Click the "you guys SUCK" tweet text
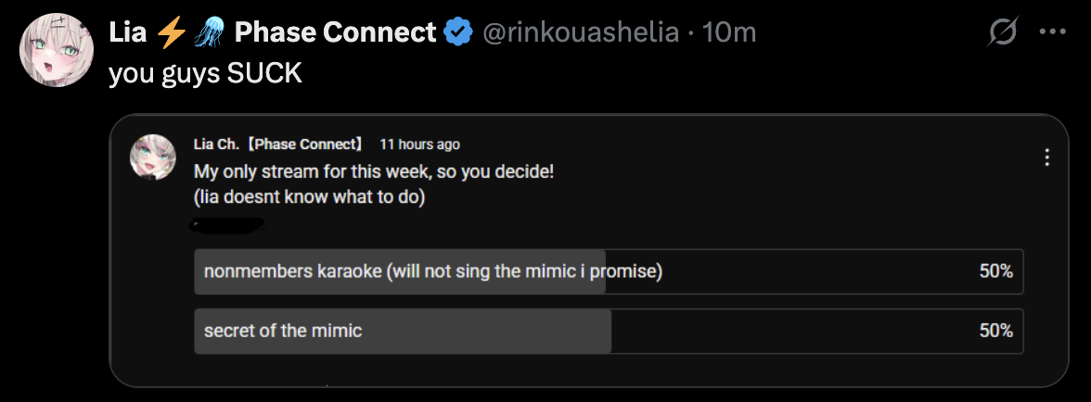The height and width of the screenshot is (402, 1091). [206, 73]
